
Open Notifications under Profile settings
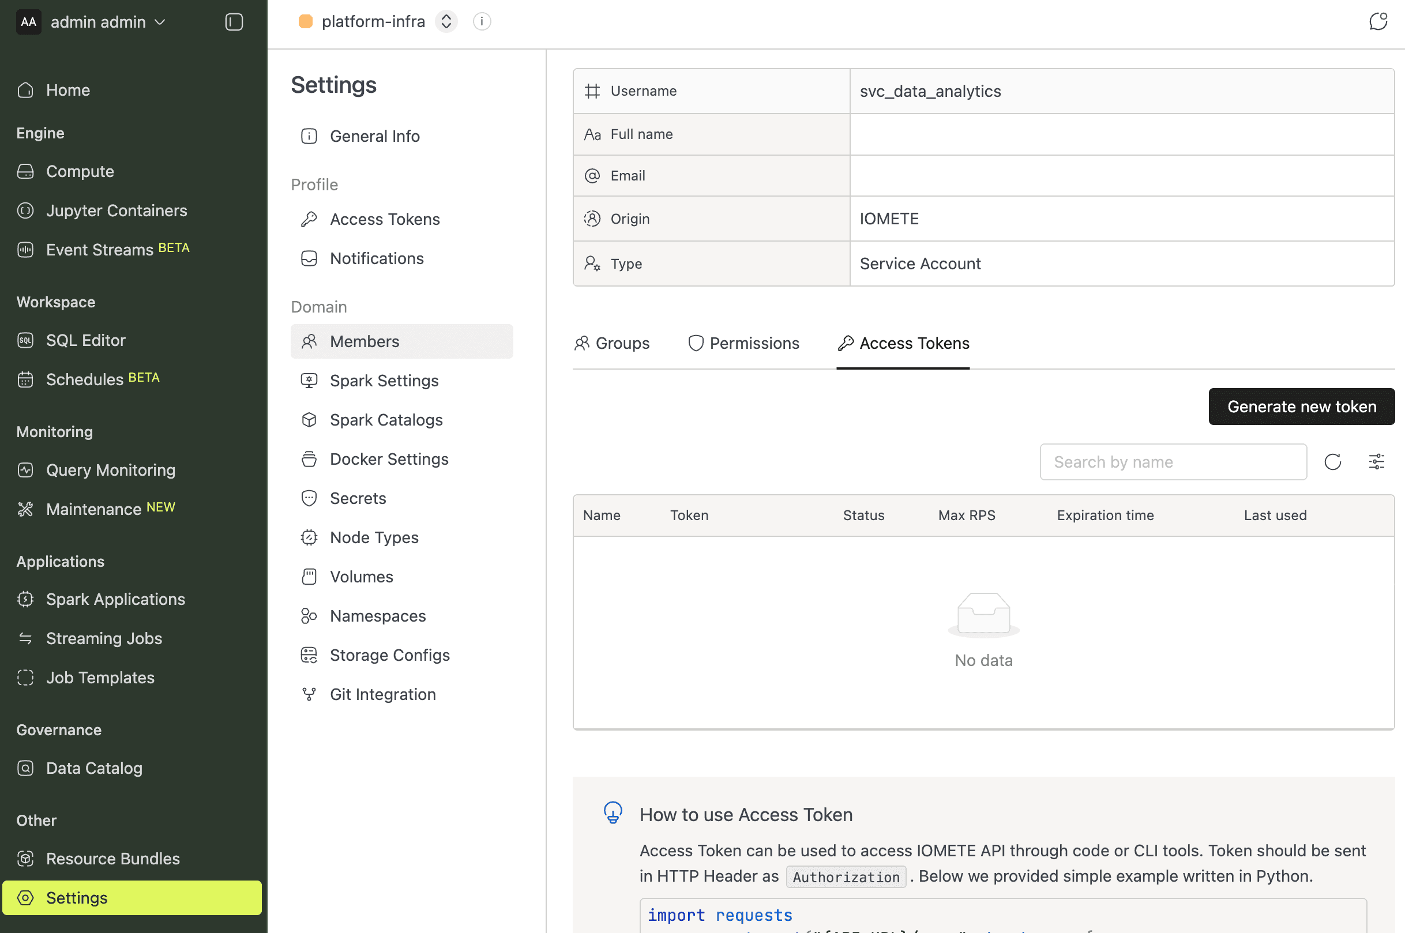pos(377,258)
